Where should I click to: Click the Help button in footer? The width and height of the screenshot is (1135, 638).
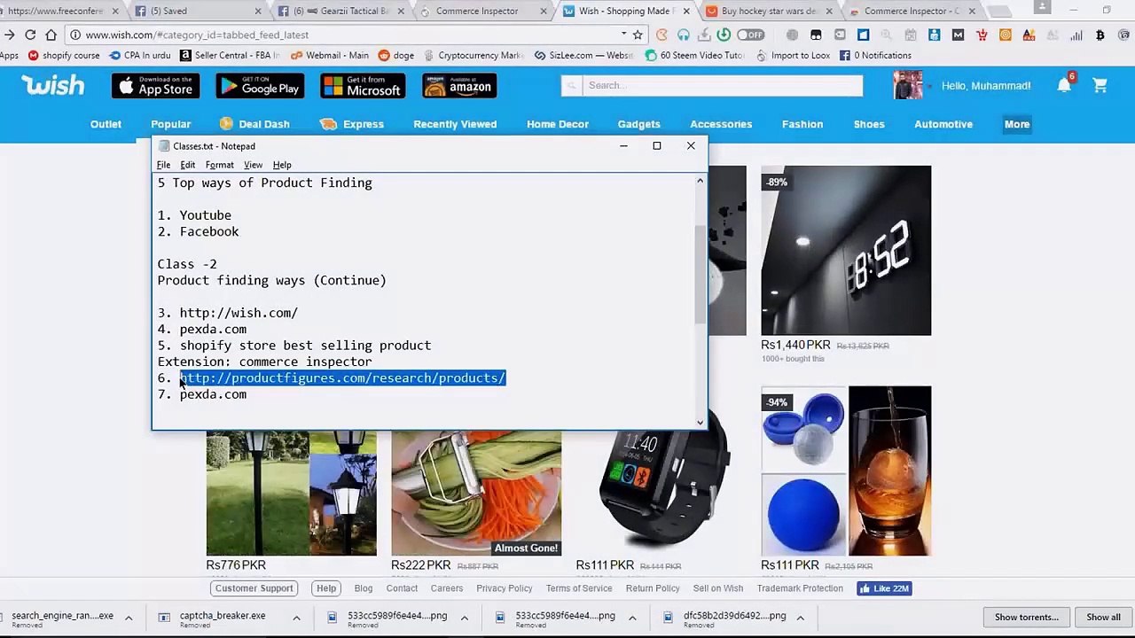tap(326, 588)
